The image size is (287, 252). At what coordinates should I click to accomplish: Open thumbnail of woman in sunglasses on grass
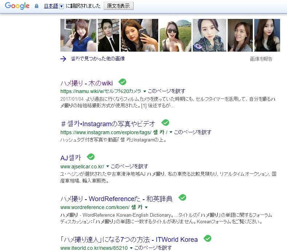pyautogui.click(x=175, y=35)
